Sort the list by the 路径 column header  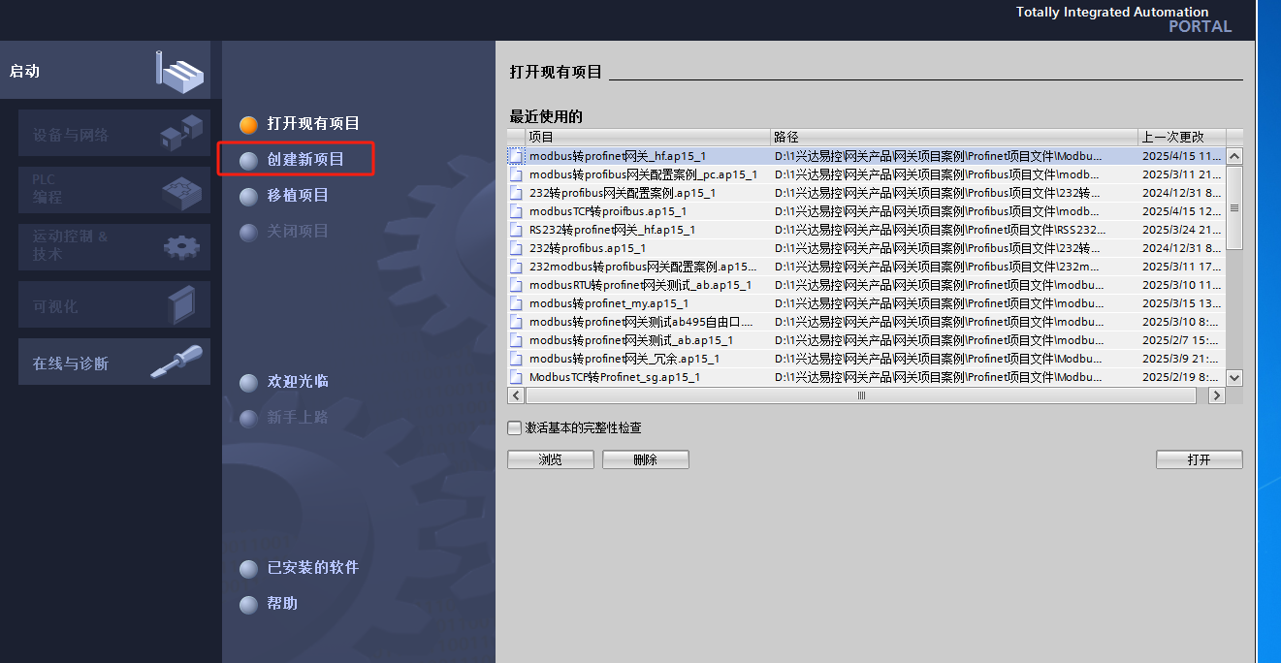(954, 137)
